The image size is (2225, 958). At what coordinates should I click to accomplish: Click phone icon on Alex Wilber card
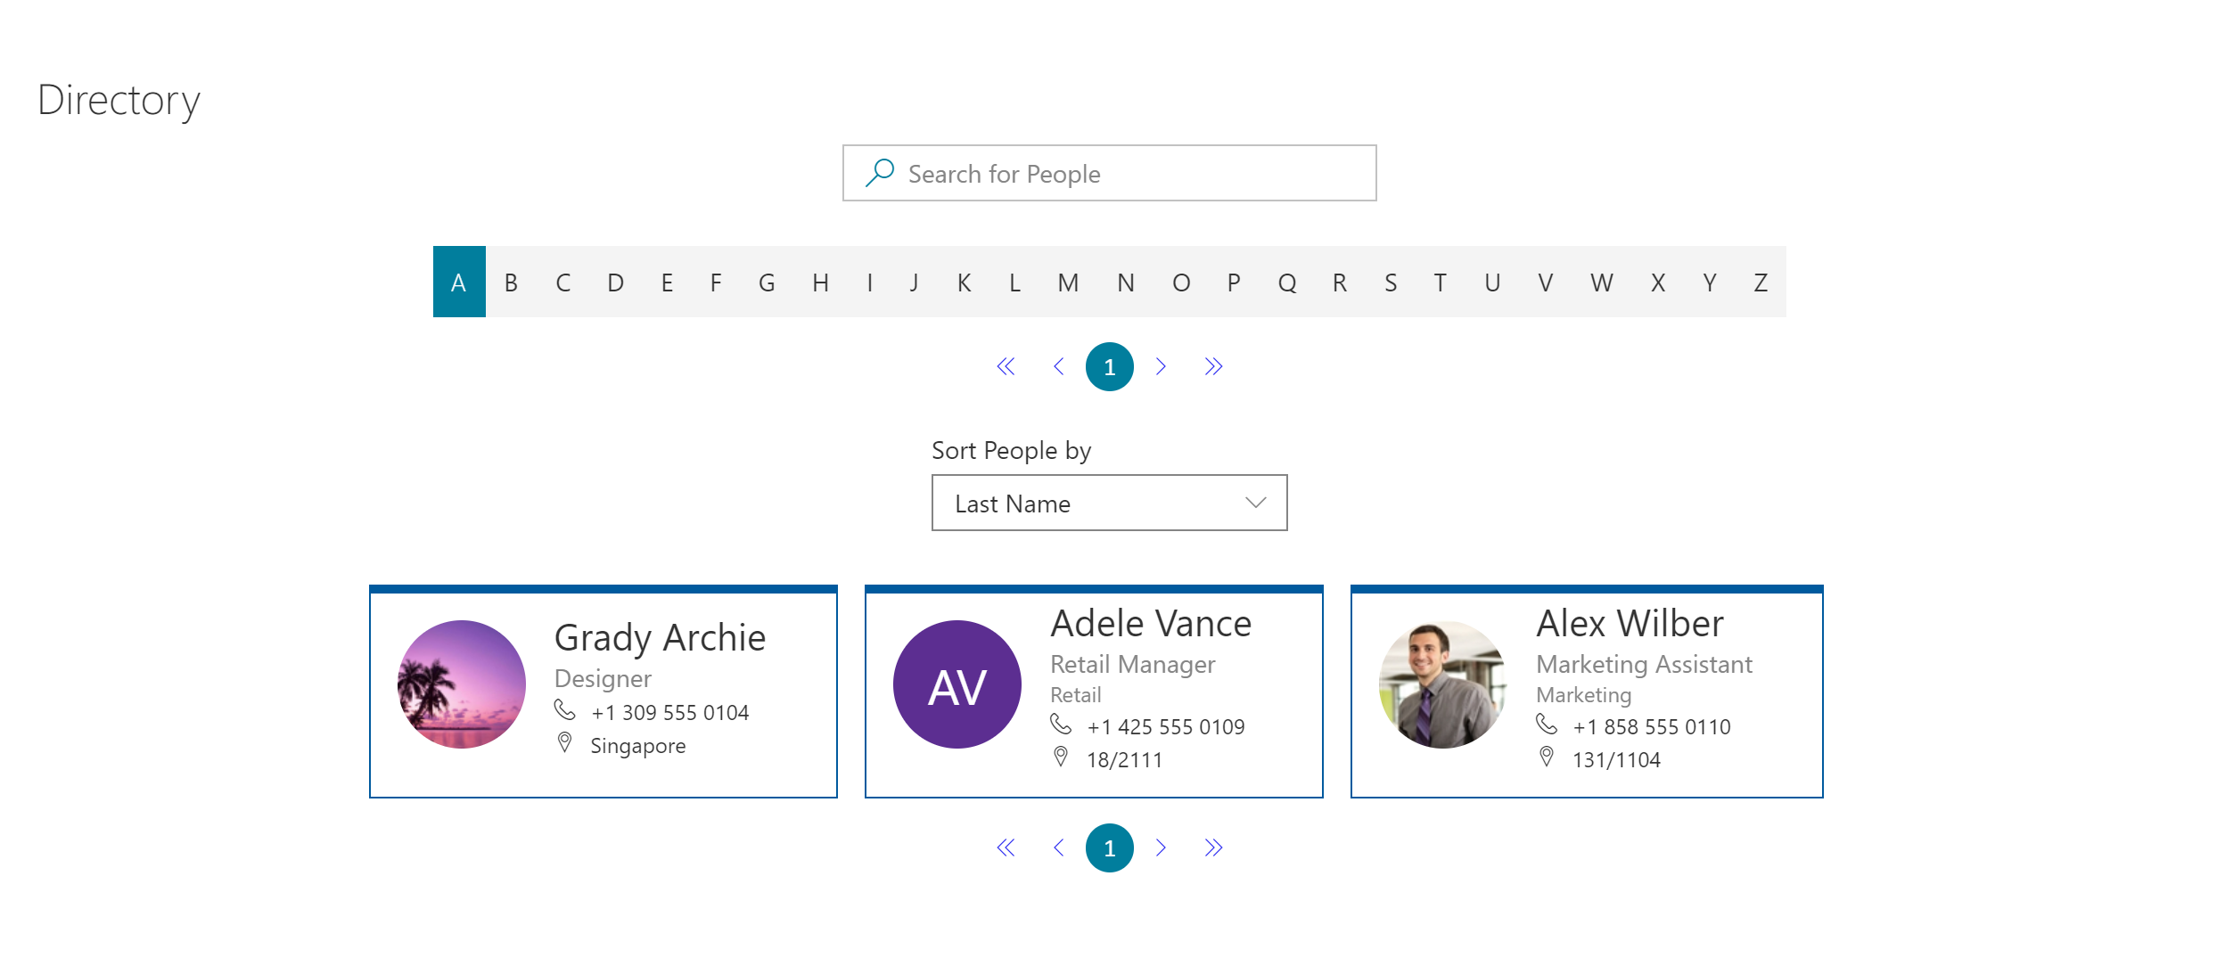click(x=1547, y=724)
